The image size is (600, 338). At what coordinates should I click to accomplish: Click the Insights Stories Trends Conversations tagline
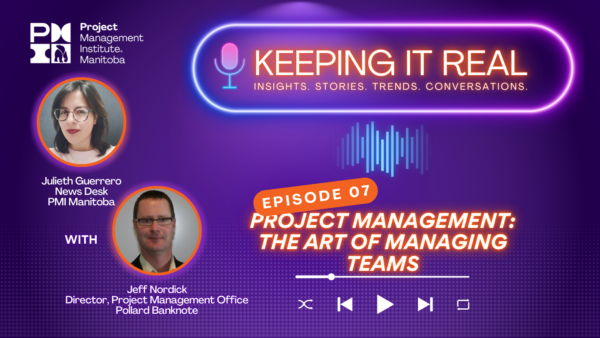pos(390,87)
